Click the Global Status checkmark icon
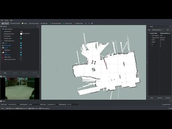This screenshot has width=172, height=129. tap(3, 41)
